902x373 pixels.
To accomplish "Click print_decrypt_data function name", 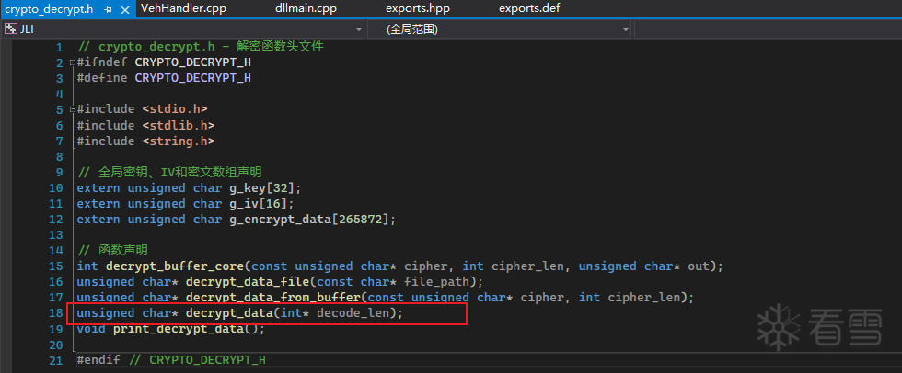I will click(x=179, y=329).
